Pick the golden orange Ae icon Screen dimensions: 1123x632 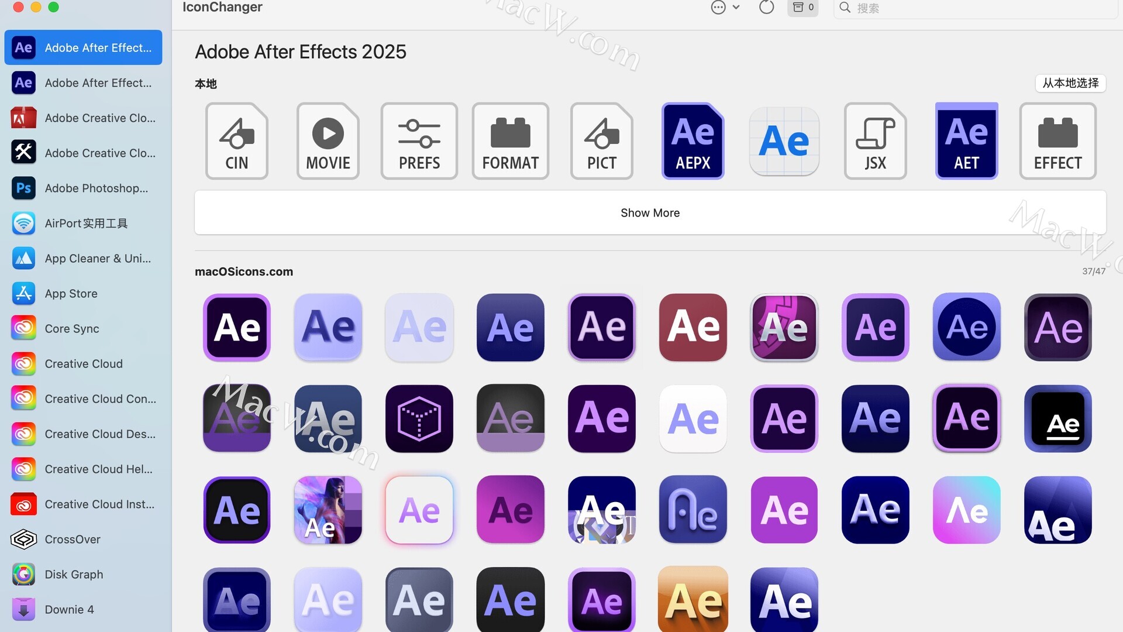pos(693,599)
